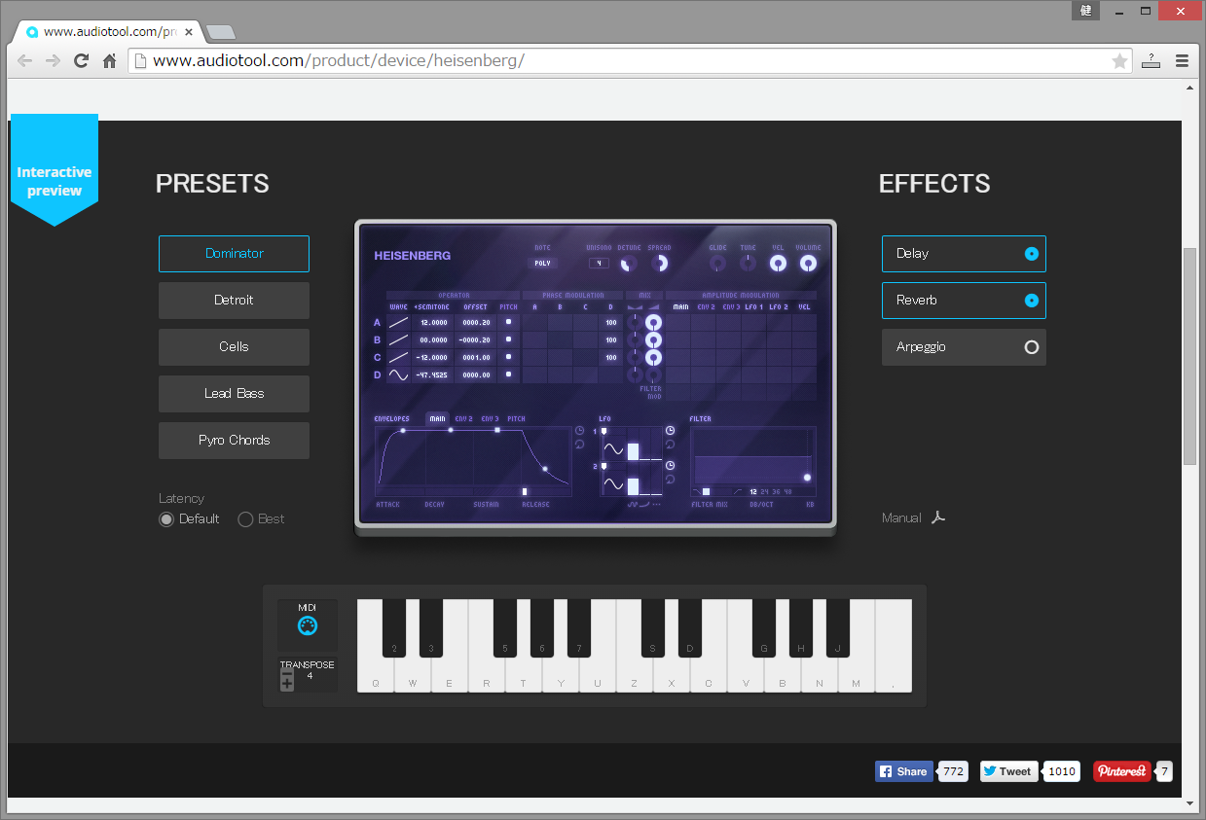
Task: Click LFO 2 retrigger loop icon
Action: [x=670, y=479]
